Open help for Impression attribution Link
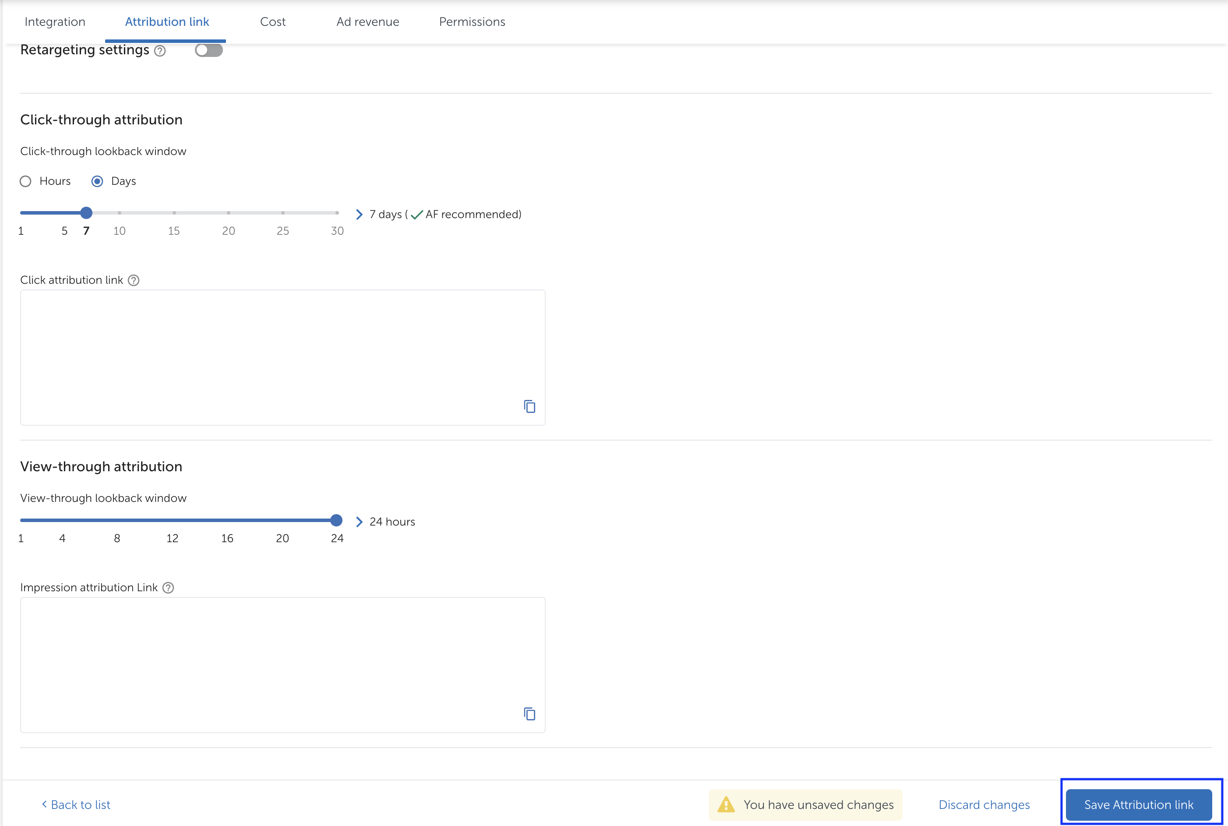Image resolution: width=1228 pixels, height=826 pixels. [168, 588]
